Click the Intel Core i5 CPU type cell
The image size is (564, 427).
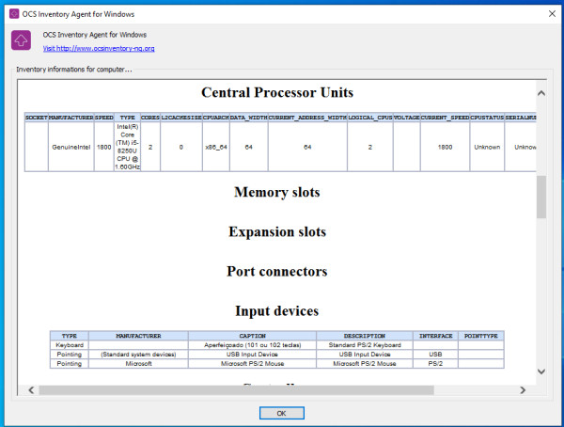127,147
